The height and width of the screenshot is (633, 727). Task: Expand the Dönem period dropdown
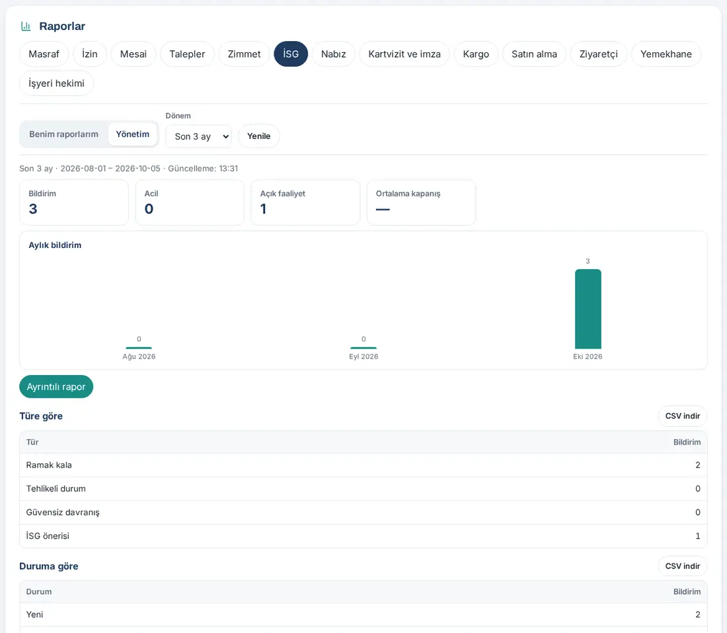coord(198,136)
